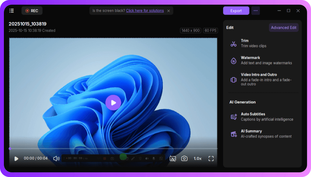The width and height of the screenshot is (311, 177).
Task: Click the Auto Subtitles icon
Action: pos(234,117)
